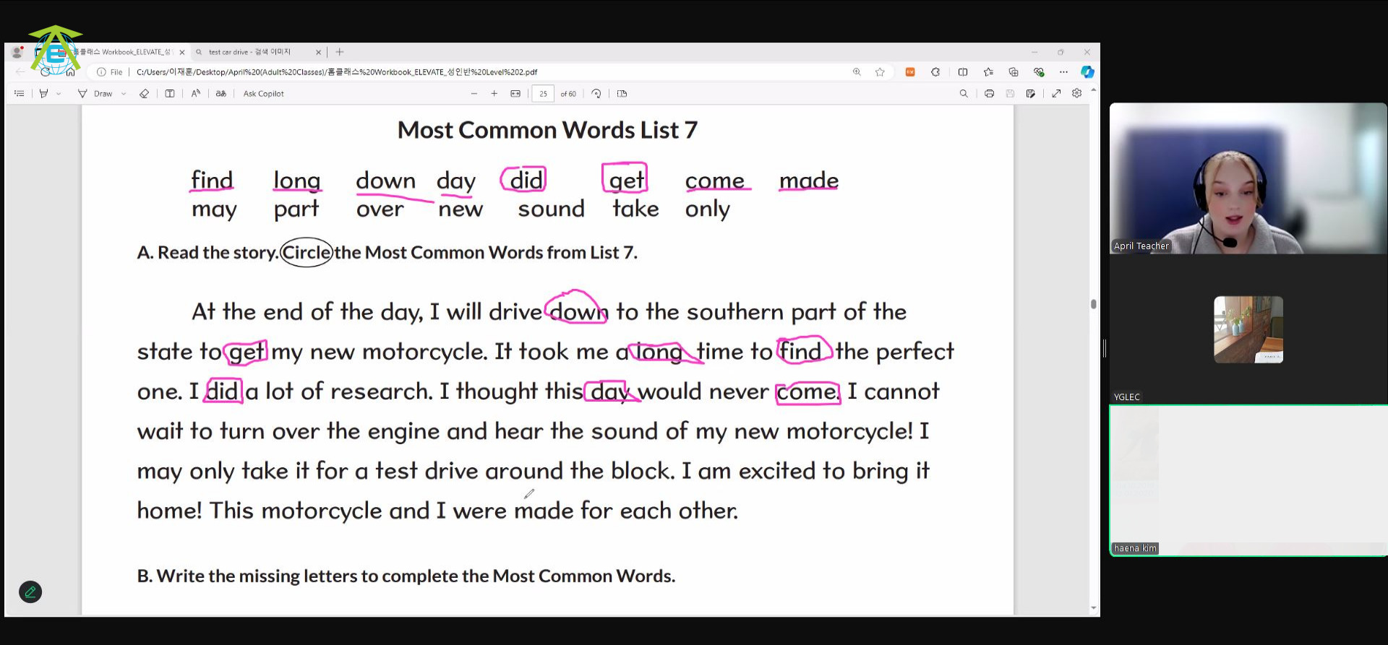
Task: Open a new browser tab
Action: point(340,52)
